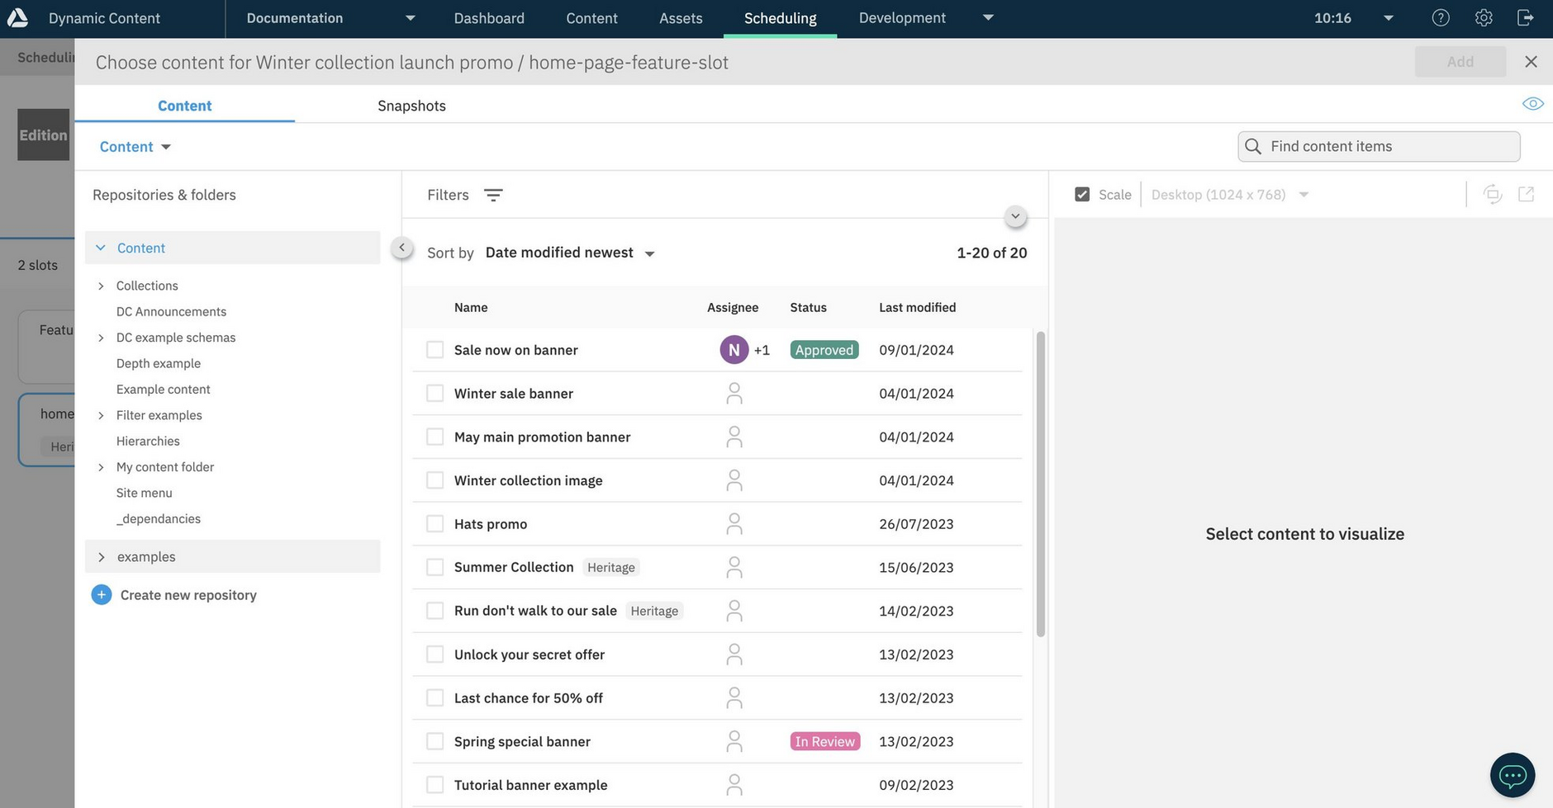Open the Filters lines icon
1553x808 pixels.
pos(493,195)
